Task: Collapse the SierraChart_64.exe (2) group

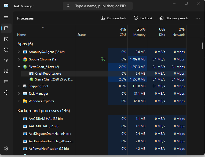Action: click(19, 67)
